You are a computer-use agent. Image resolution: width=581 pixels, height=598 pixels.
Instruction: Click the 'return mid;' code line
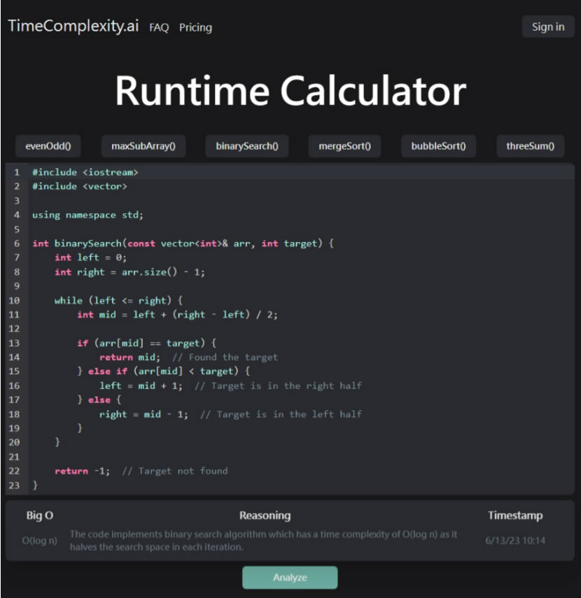(129, 357)
